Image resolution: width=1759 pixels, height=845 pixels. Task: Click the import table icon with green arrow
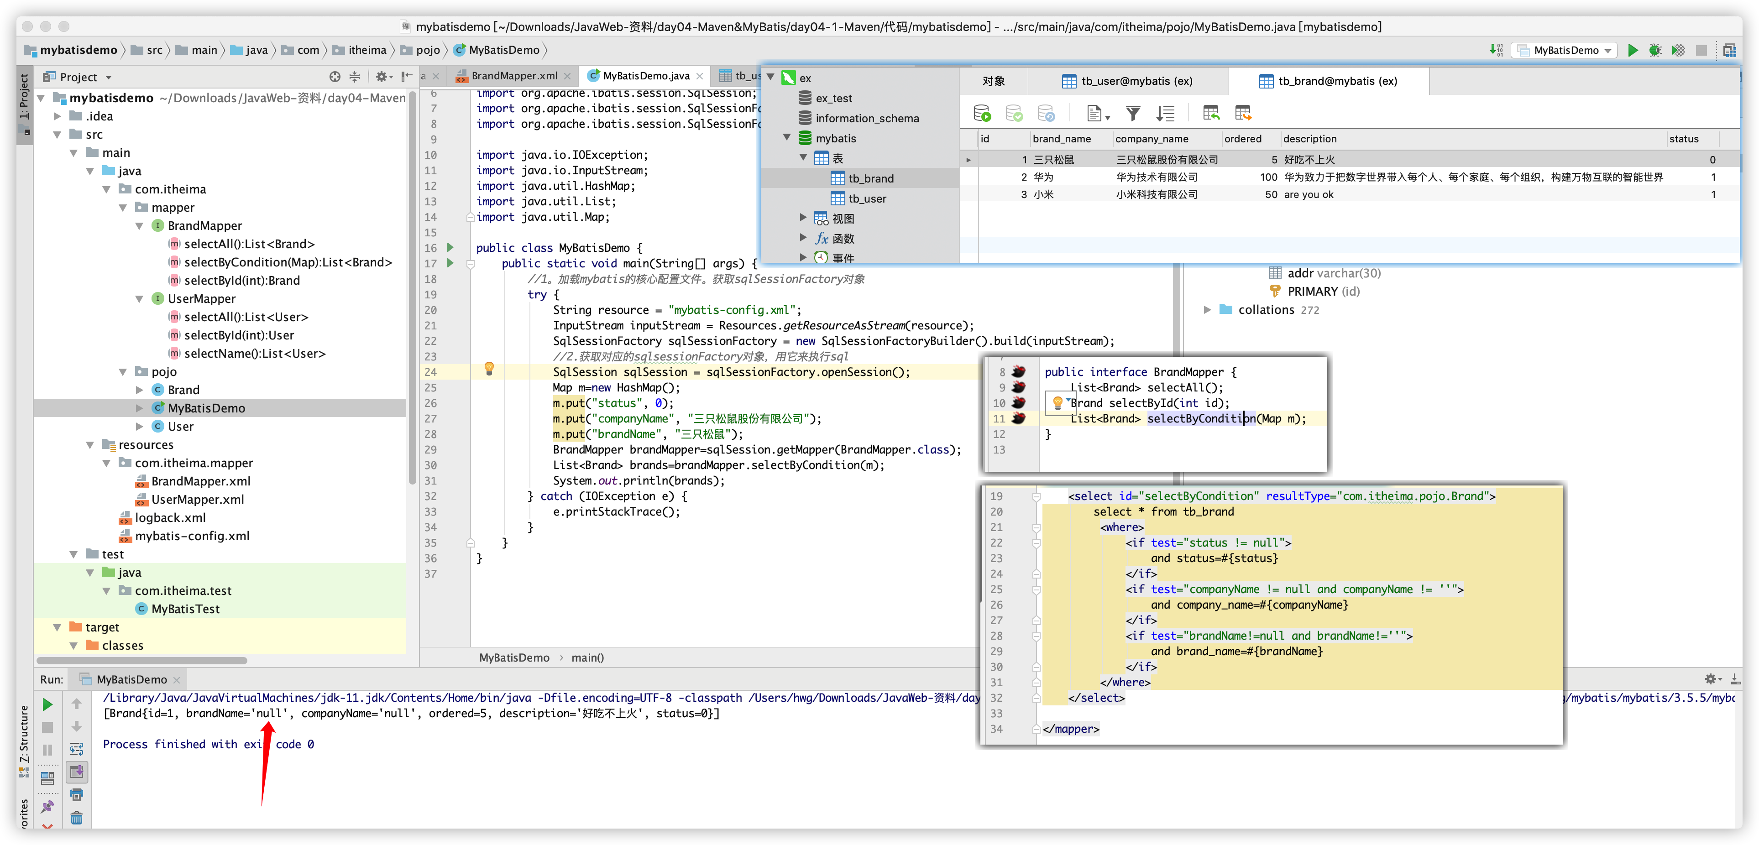1211,113
